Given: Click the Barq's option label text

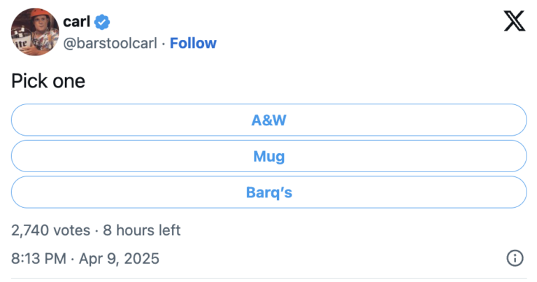Looking at the screenshot, I should pyautogui.click(x=268, y=192).
